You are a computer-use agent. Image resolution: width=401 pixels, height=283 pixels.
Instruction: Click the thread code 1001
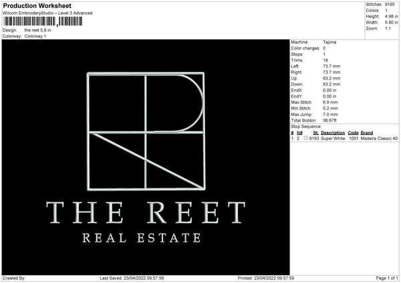click(x=354, y=138)
